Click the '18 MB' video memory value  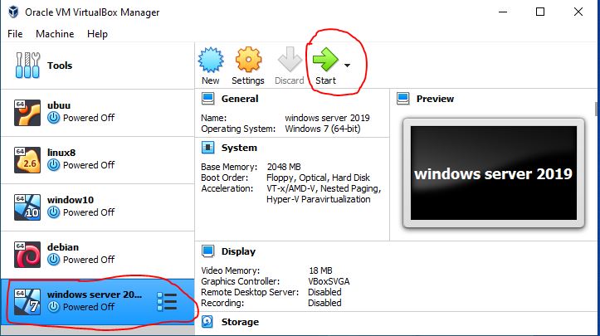[x=320, y=270]
